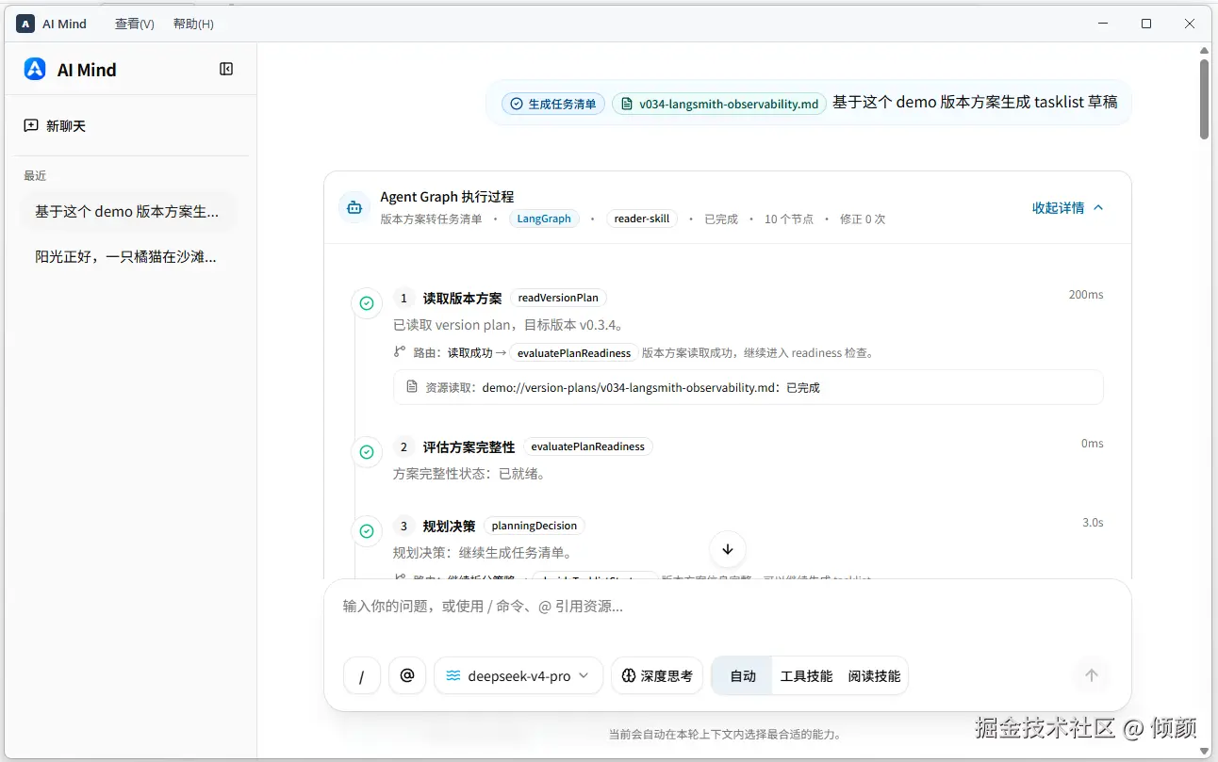Click the text 规划决策：继续生成任务清单。
This screenshot has width=1218, height=762.
pos(483,553)
